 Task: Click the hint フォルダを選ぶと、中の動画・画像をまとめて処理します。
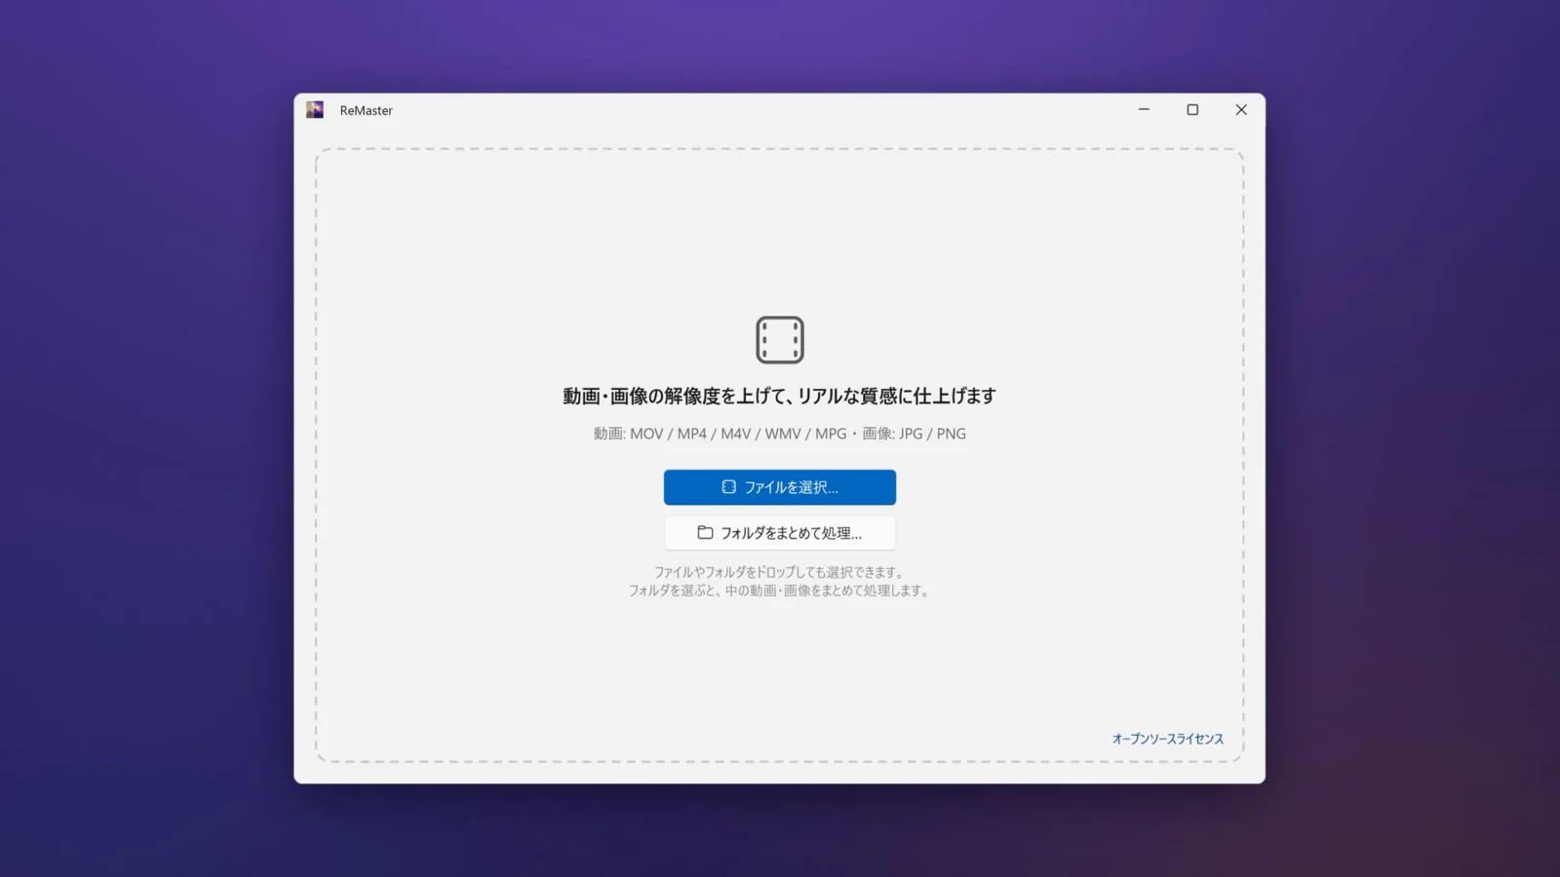pos(780,591)
